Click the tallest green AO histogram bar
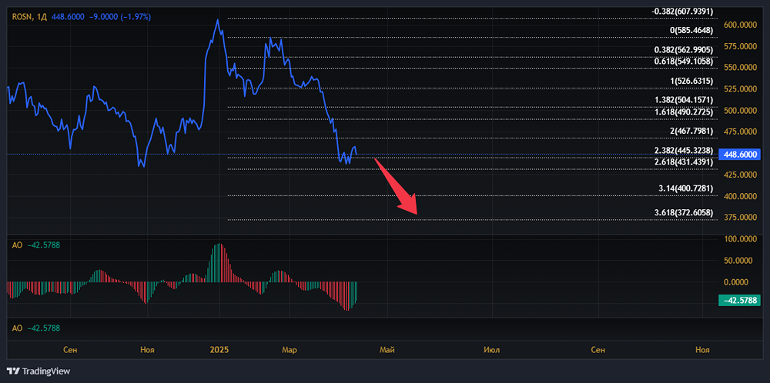This screenshot has height=383, width=770. tap(219, 263)
